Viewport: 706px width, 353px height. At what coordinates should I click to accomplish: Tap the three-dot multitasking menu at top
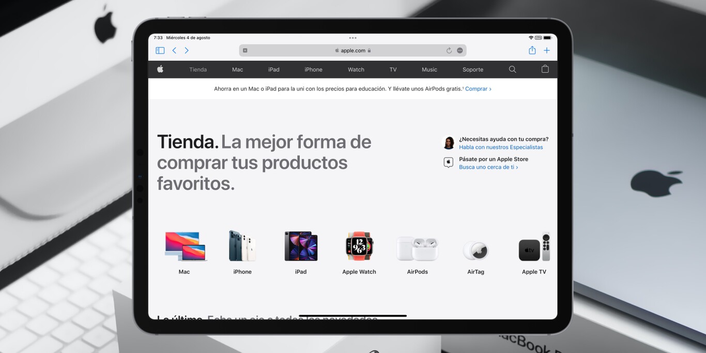click(x=352, y=38)
